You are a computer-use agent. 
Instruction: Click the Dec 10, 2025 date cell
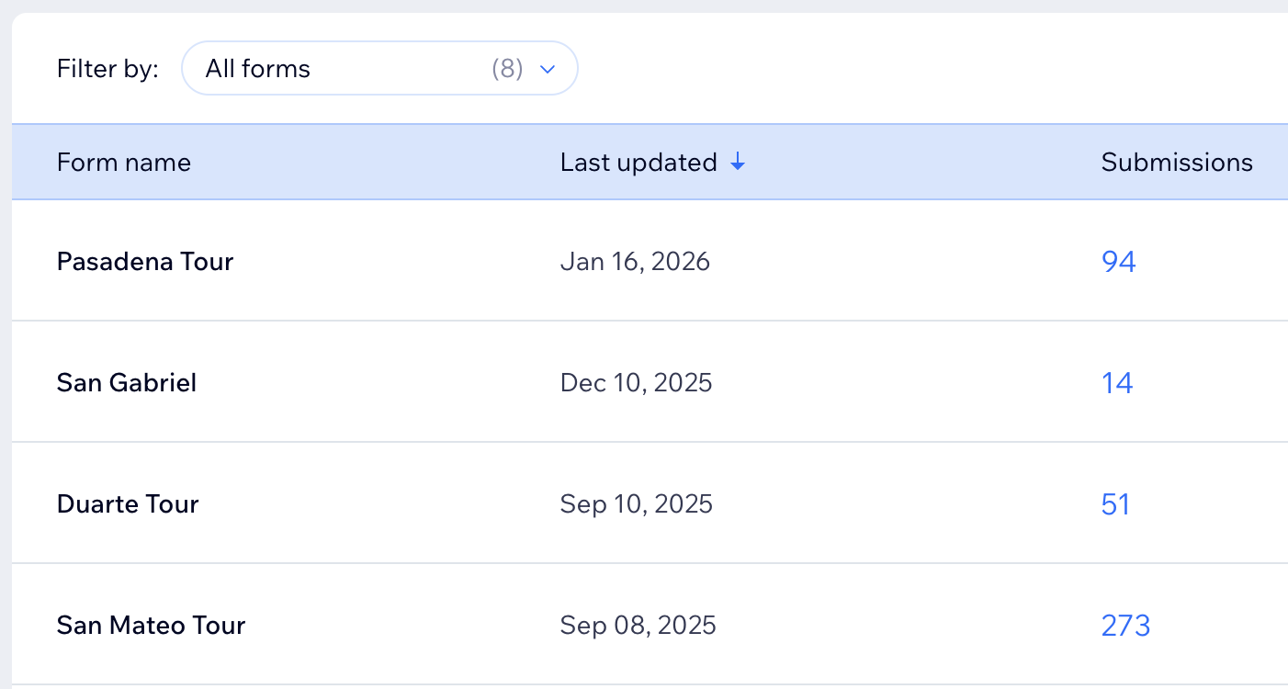coord(636,383)
